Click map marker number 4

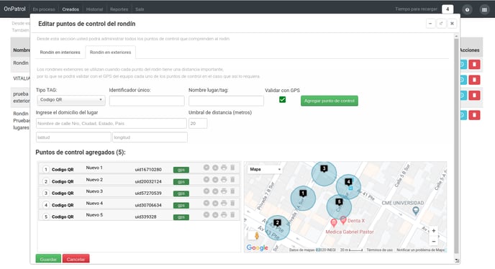(x=348, y=182)
